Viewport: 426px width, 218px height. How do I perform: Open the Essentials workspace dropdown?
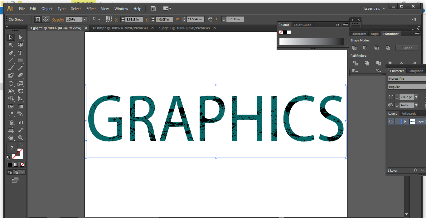[374, 8]
